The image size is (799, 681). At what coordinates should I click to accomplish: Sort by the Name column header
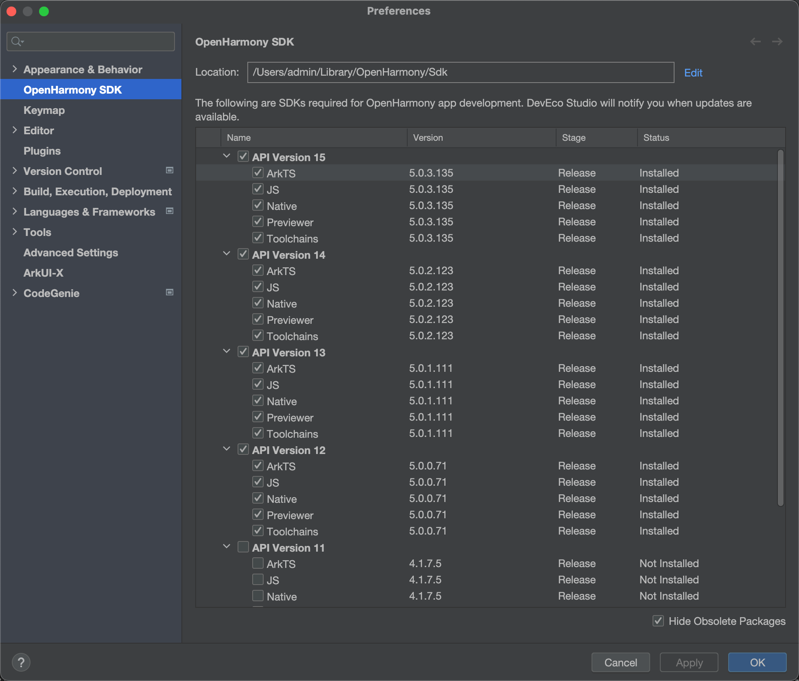tap(314, 138)
